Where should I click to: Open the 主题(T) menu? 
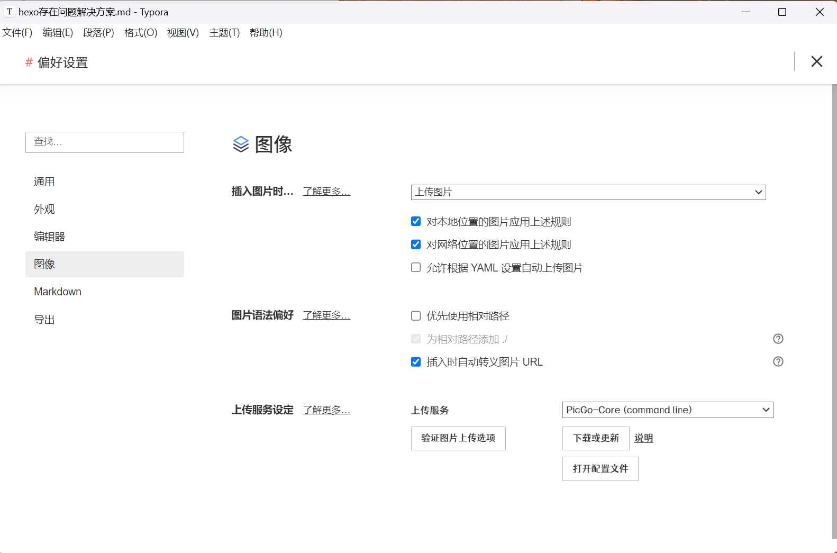point(224,33)
